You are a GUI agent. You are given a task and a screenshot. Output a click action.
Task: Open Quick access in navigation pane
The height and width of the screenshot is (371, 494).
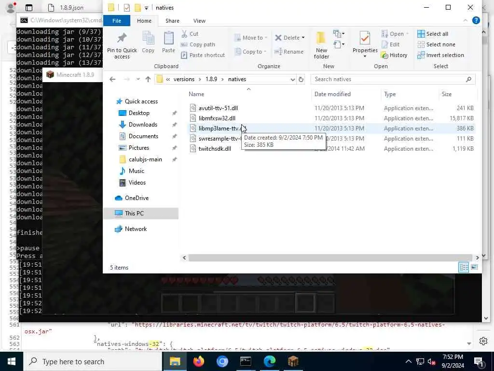coord(141,101)
